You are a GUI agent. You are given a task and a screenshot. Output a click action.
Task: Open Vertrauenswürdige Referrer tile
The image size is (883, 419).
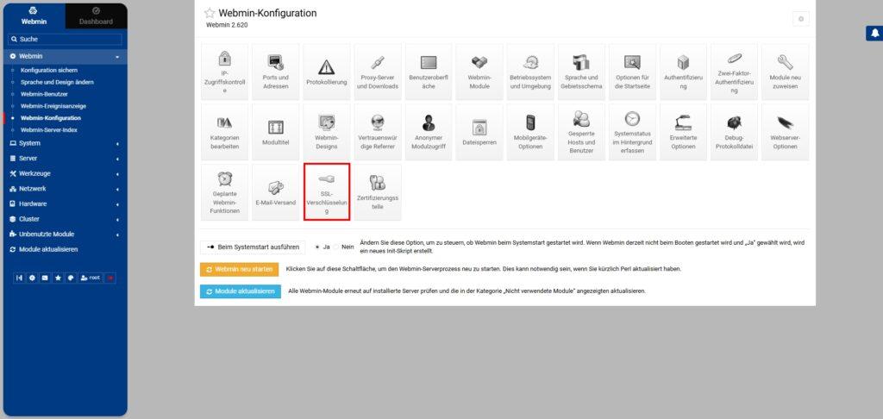pos(378,132)
